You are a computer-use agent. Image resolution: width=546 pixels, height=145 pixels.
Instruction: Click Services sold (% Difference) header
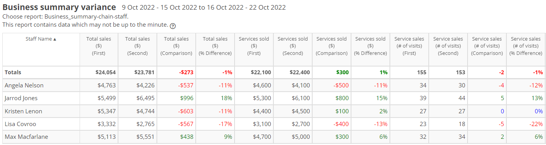click(370, 46)
